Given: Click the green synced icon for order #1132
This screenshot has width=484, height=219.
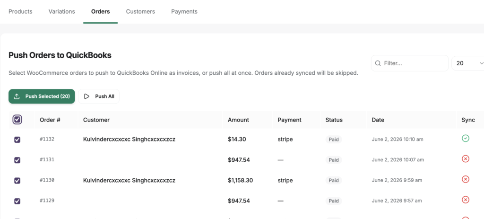Looking at the screenshot, I should coord(466,139).
